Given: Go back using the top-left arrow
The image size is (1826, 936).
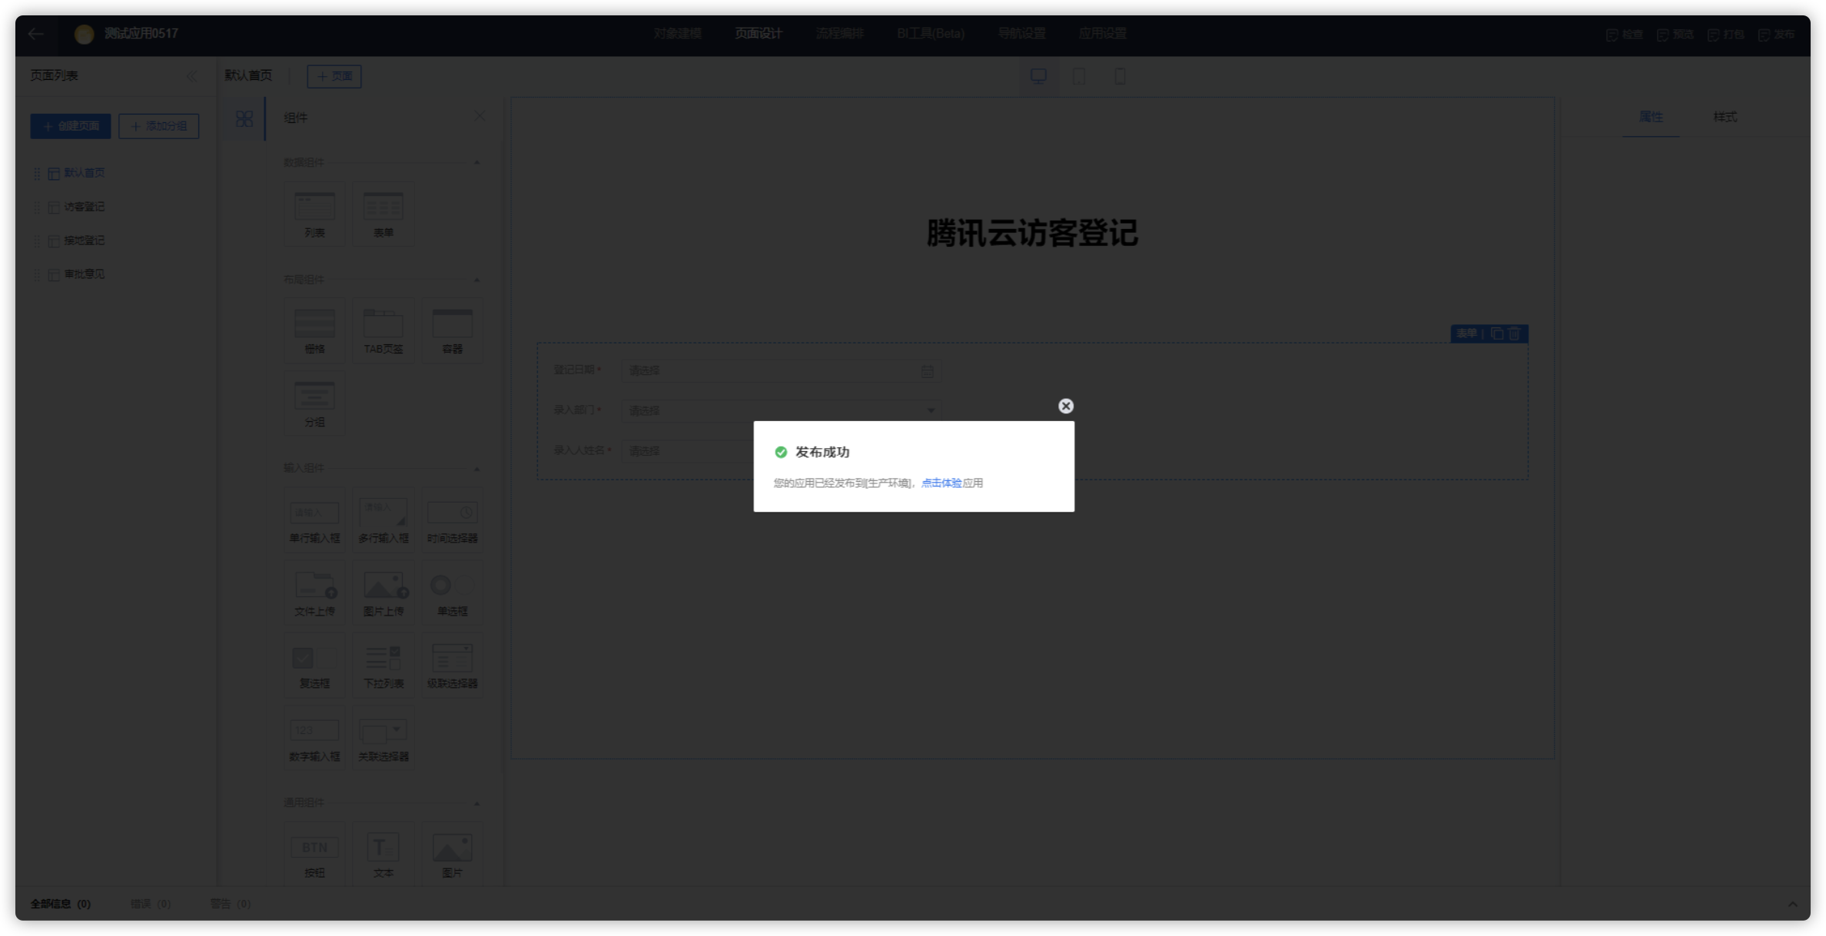Looking at the screenshot, I should [36, 34].
